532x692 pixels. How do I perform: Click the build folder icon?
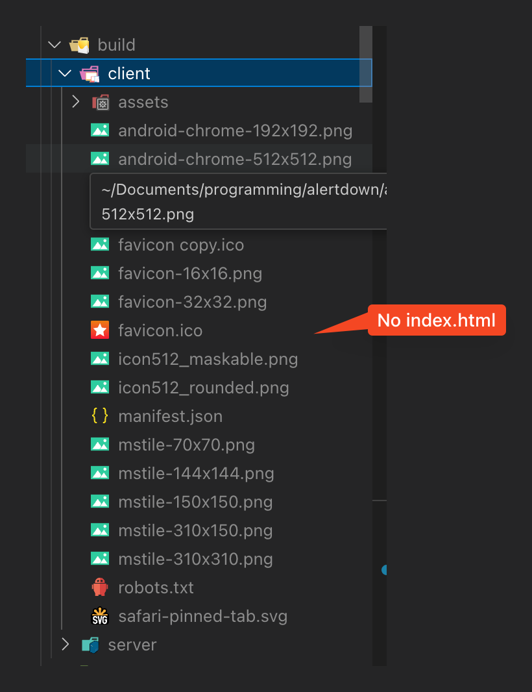80,45
